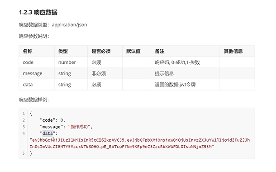Click the closing brace on line 5
This screenshot has width=276, height=172.
(x=31, y=153)
